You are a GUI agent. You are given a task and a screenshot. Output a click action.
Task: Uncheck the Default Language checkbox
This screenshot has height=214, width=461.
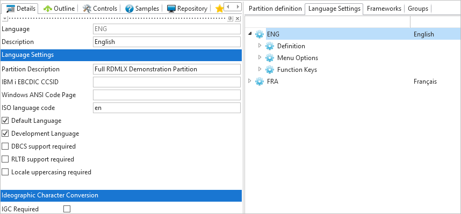[5, 121]
